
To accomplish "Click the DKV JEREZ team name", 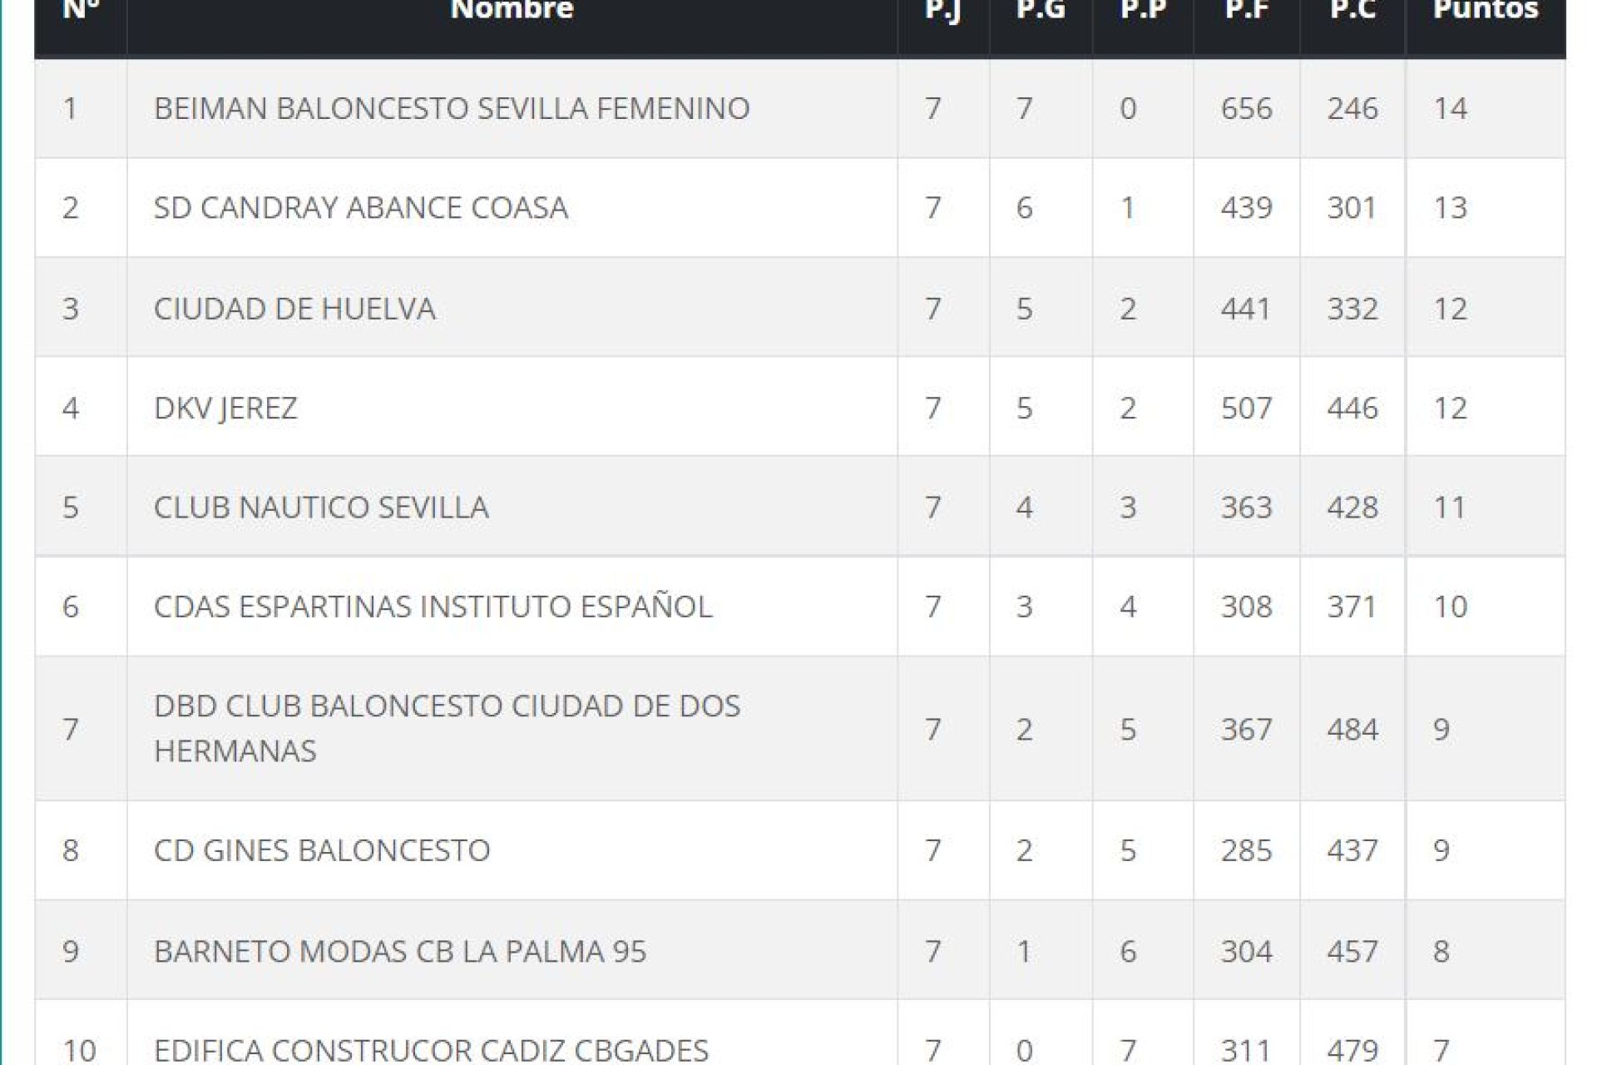I will pyautogui.click(x=225, y=408).
